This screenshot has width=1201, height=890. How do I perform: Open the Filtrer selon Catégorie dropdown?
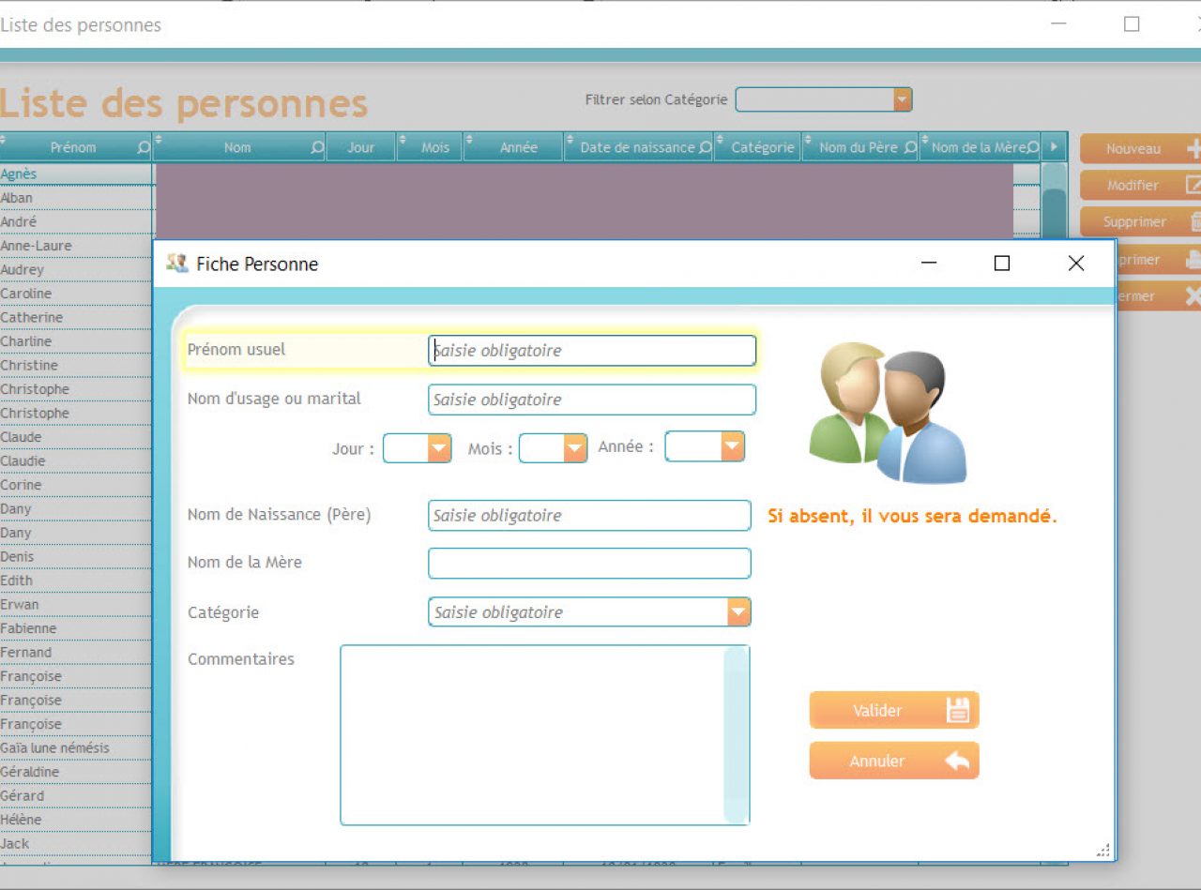point(902,99)
